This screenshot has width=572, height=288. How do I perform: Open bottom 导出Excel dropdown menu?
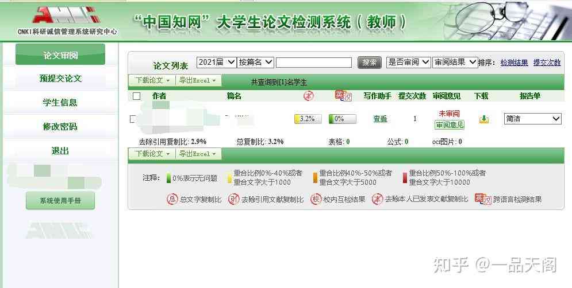click(x=198, y=154)
